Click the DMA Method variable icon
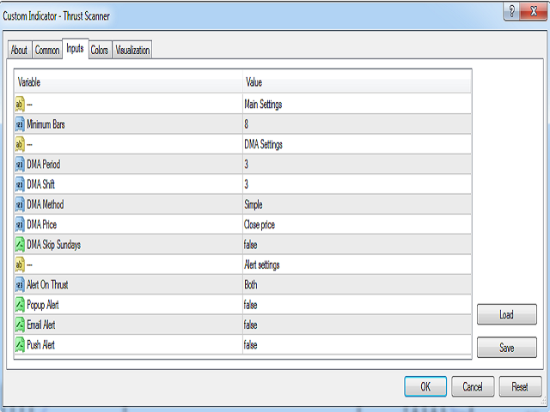Viewport: 550px width, 412px height. point(20,204)
